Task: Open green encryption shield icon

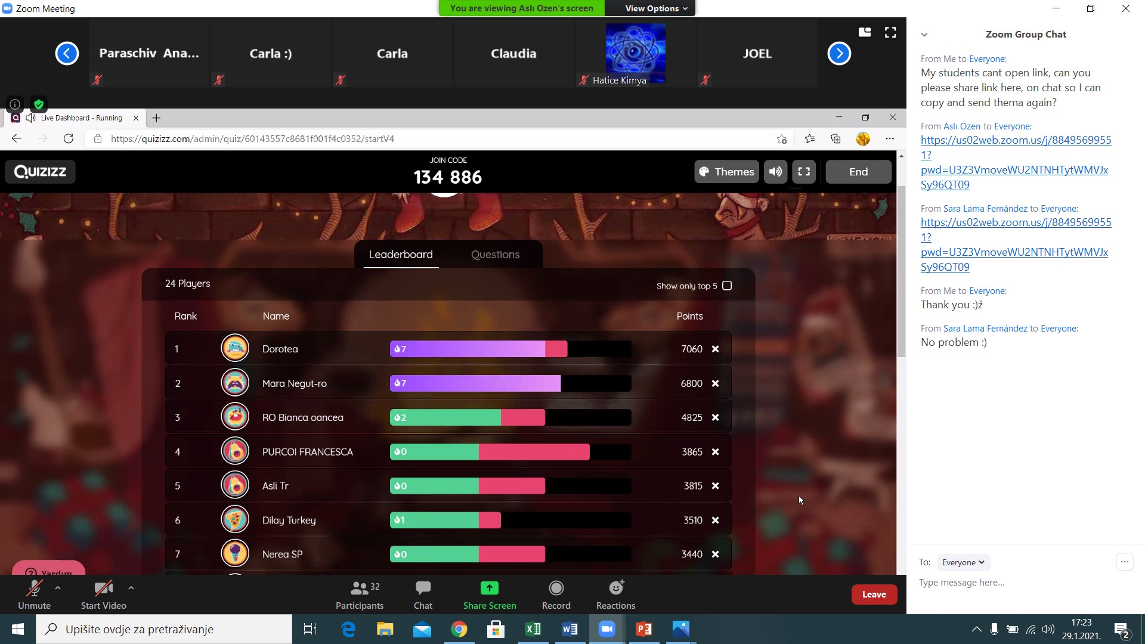Action: click(x=39, y=104)
